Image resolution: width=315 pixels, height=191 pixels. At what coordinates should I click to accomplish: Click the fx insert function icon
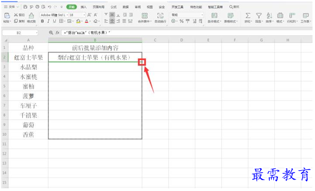(x=57, y=33)
